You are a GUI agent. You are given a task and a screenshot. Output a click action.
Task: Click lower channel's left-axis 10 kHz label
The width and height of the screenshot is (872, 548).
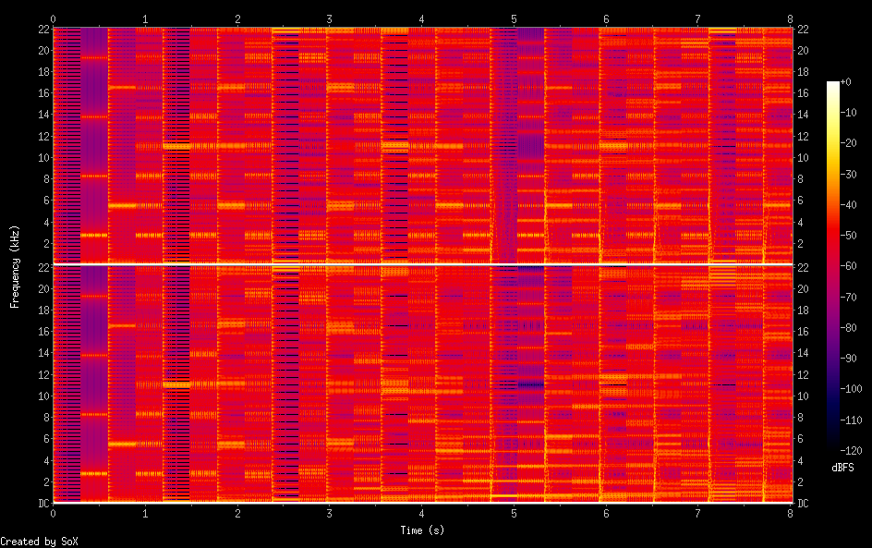pos(43,396)
